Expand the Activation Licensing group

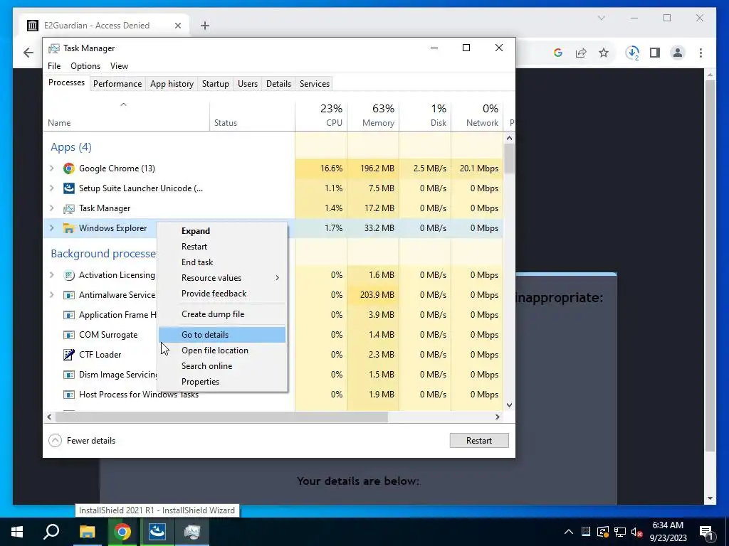(52, 275)
